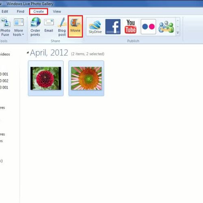Screen dimensions: 203x203
Task: Publish photos to Facebook
Action: coord(113,26)
